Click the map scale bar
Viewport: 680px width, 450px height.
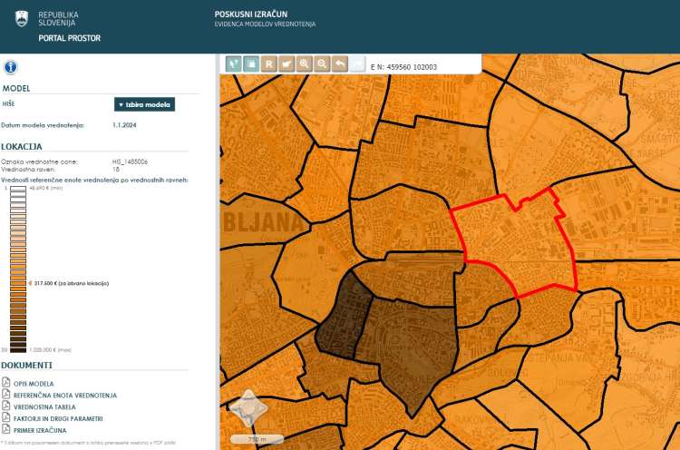[x=257, y=440]
